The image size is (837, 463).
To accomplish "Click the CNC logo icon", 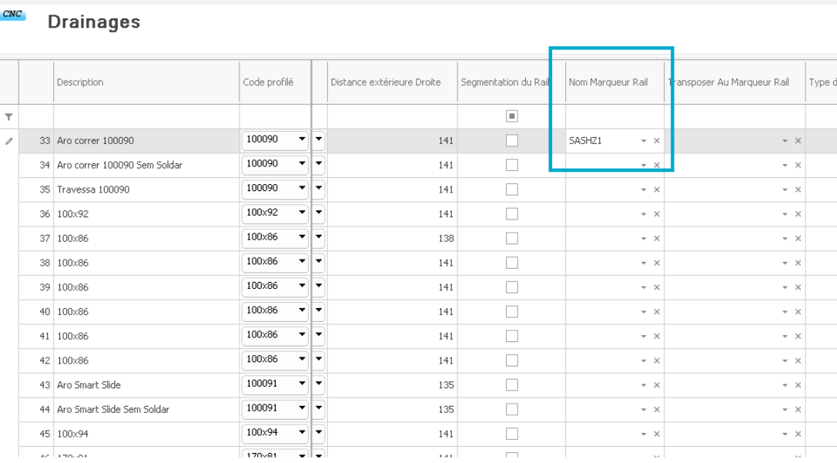I will pos(13,14).
